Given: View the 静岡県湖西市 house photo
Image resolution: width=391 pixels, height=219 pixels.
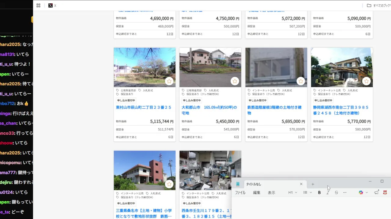Looking at the screenshot, I should (342, 67).
